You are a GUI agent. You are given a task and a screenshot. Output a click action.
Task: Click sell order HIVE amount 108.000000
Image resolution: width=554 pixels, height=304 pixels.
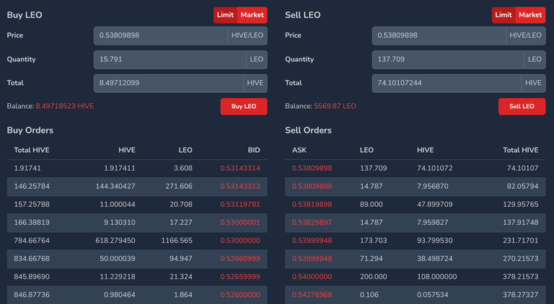click(x=436, y=277)
